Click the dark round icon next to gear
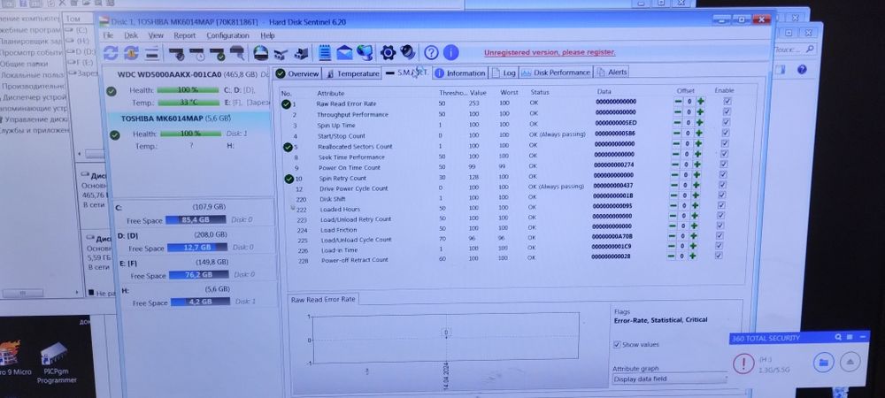This screenshot has height=398, width=885. click(x=408, y=52)
